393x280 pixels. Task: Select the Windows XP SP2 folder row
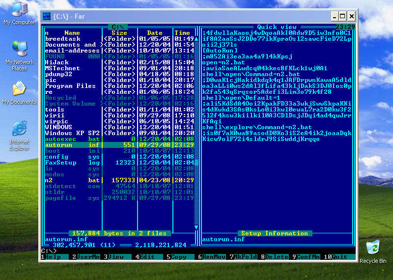119,133
